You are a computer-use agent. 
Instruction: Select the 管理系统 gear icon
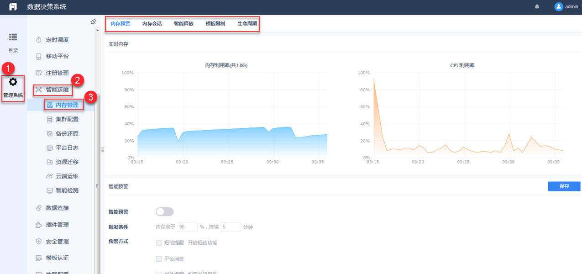13,82
